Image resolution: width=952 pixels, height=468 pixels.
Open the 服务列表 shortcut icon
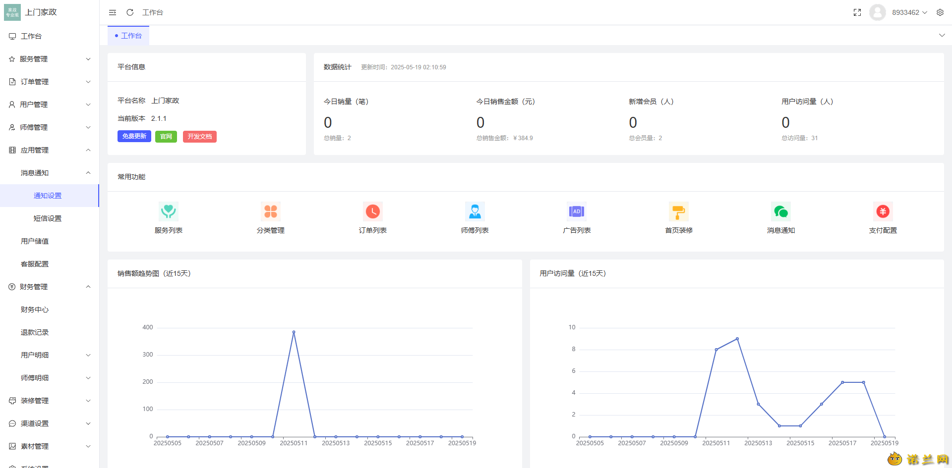pyautogui.click(x=169, y=211)
